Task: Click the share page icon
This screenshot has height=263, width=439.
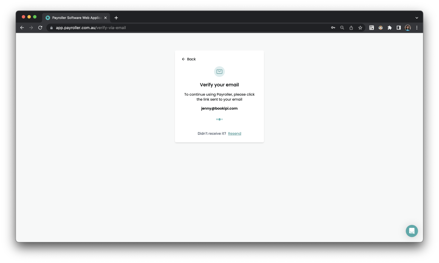Action: coord(351,28)
